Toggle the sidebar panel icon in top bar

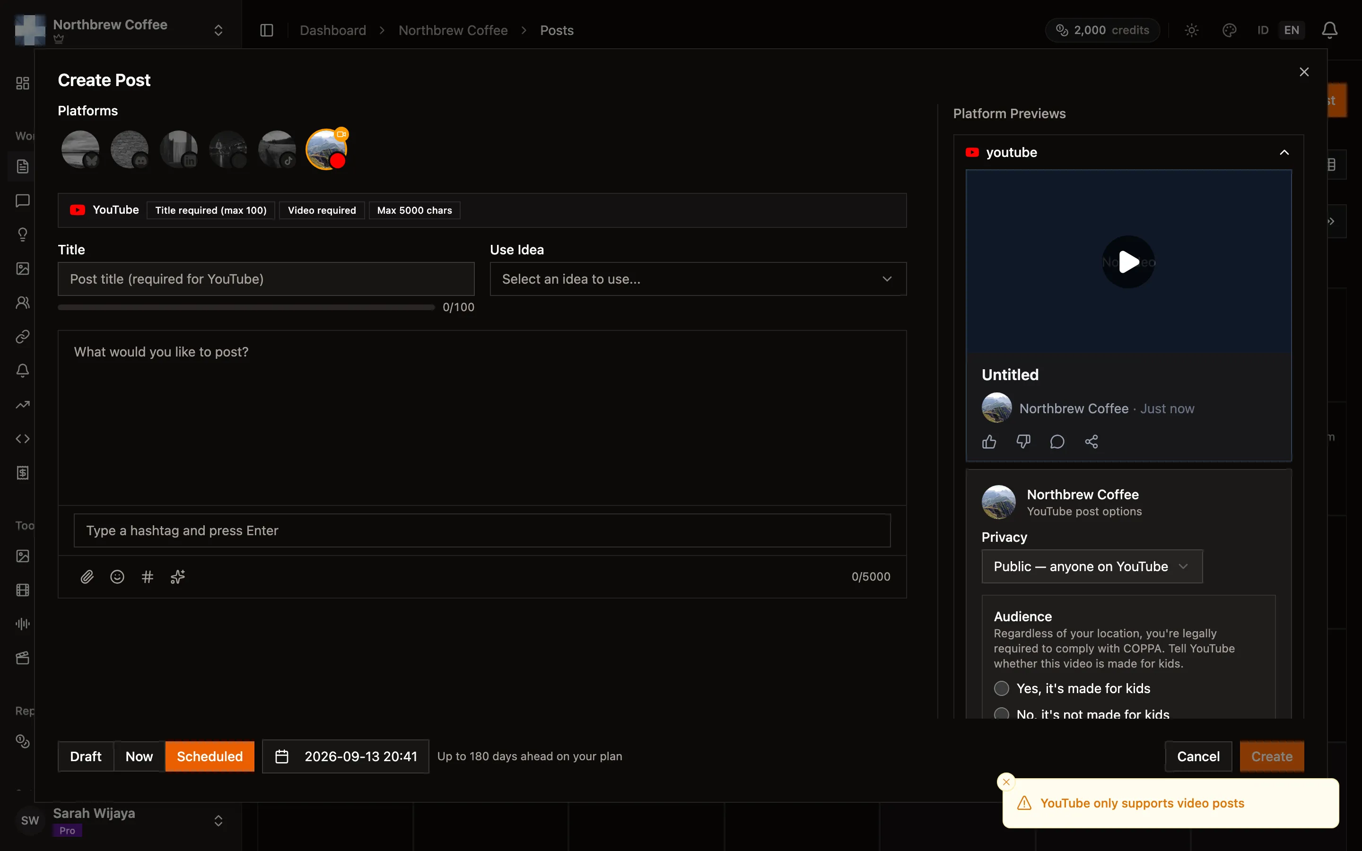point(267,30)
